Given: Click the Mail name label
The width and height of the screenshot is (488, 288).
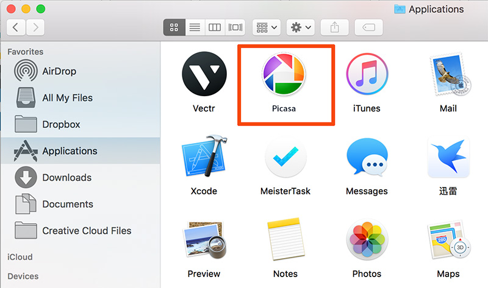Looking at the screenshot, I should pos(448,108).
